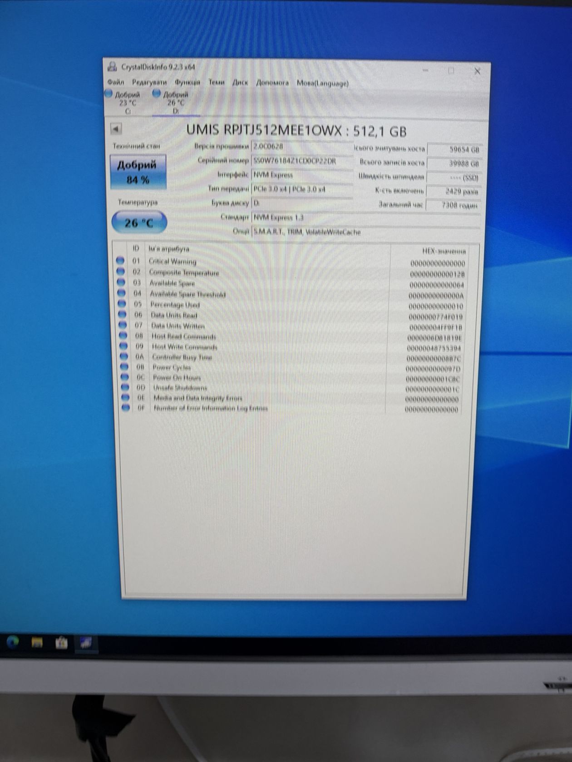
Task: Click the Ім'я атрибута column header
Action: (x=169, y=249)
